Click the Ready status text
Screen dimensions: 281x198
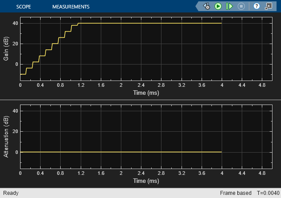pos(11,193)
